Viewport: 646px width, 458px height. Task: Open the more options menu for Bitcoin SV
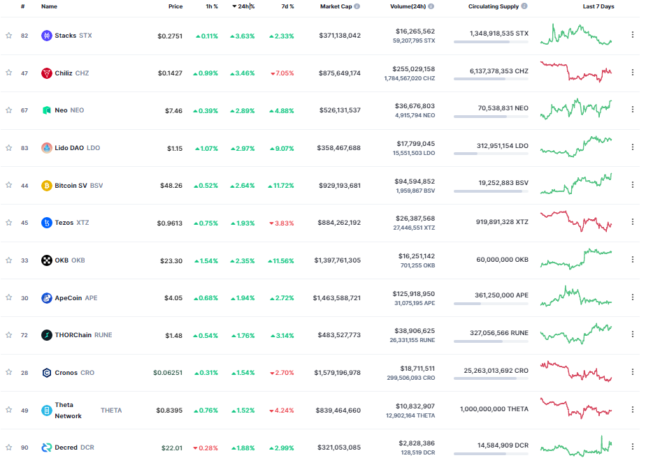633,185
